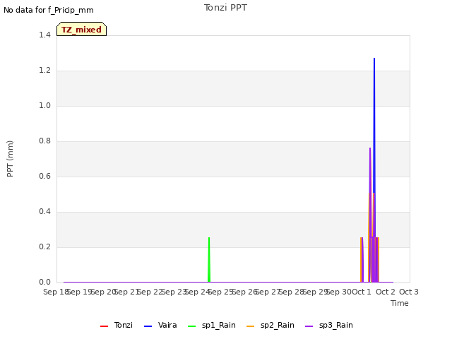Click the x-axis label Oct 2
This screenshot has width=452, height=339.
(x=386, y=292)
